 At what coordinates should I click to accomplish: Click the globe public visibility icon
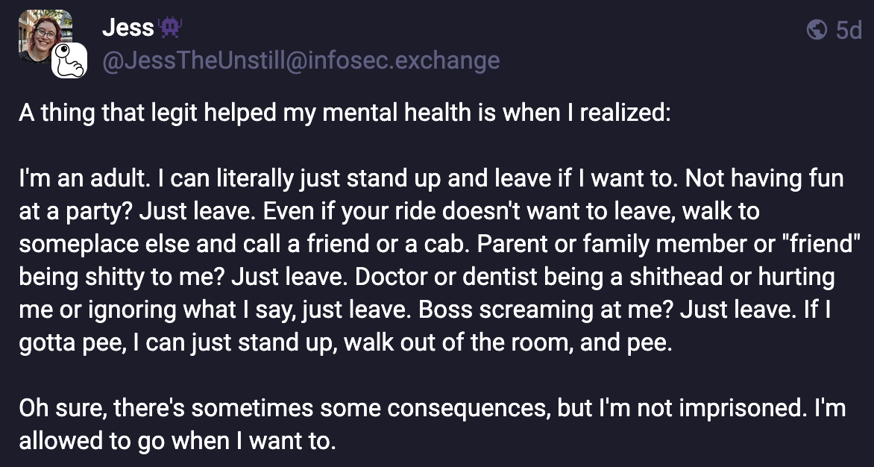(817, 30)
